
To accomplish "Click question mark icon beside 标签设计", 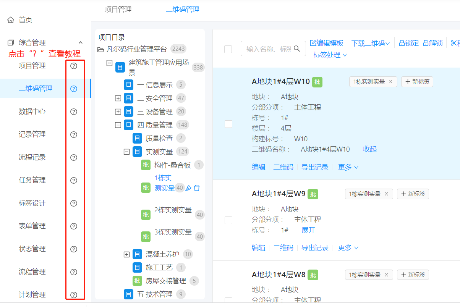I will point(74,203).
